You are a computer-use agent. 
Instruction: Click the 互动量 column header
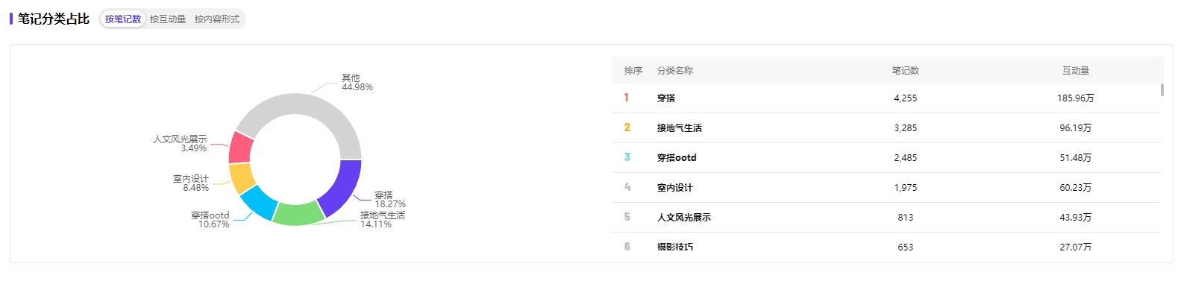[1076, 71]
